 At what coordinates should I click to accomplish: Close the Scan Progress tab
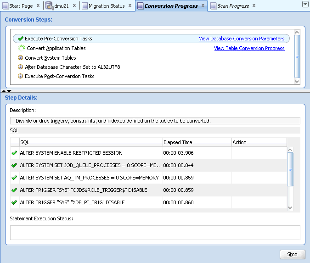pyautogui.click(x=254, y=6)
